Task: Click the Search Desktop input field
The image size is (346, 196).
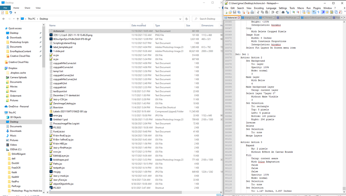Action: [207, 19]
